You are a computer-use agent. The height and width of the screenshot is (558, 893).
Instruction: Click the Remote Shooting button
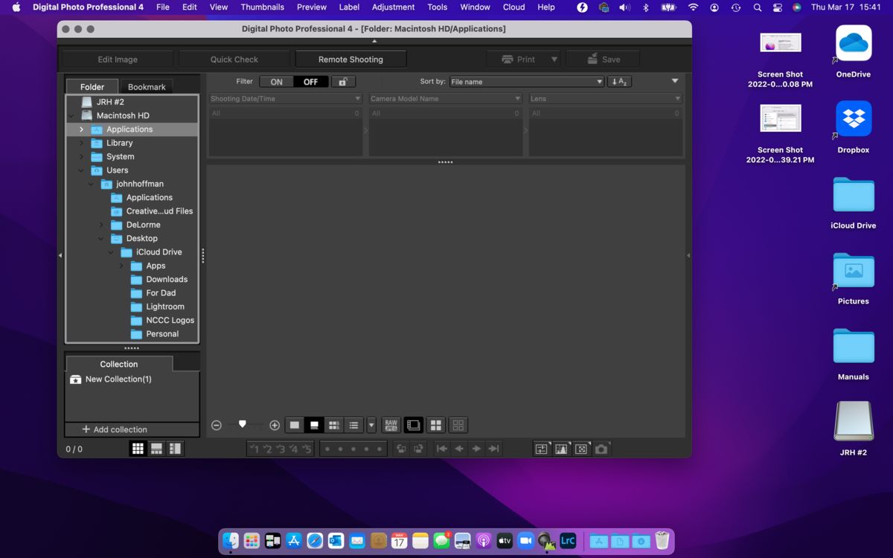coord(351,60)
